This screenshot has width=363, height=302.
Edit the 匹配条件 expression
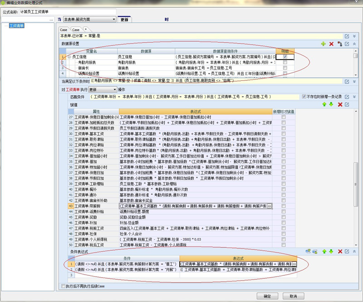pyautogui.click(x=347, y=97)
